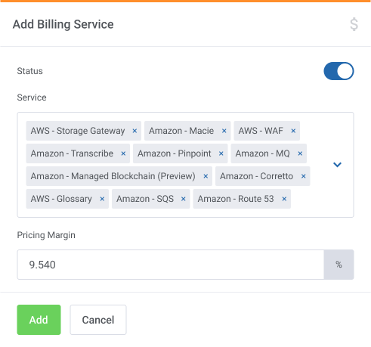Remove the Amazon - Route 53 tag
The image size is (371, 347).
284,199
